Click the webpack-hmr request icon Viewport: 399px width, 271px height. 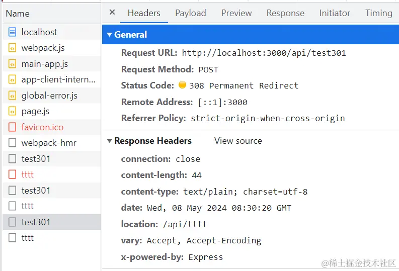(13, 143)
